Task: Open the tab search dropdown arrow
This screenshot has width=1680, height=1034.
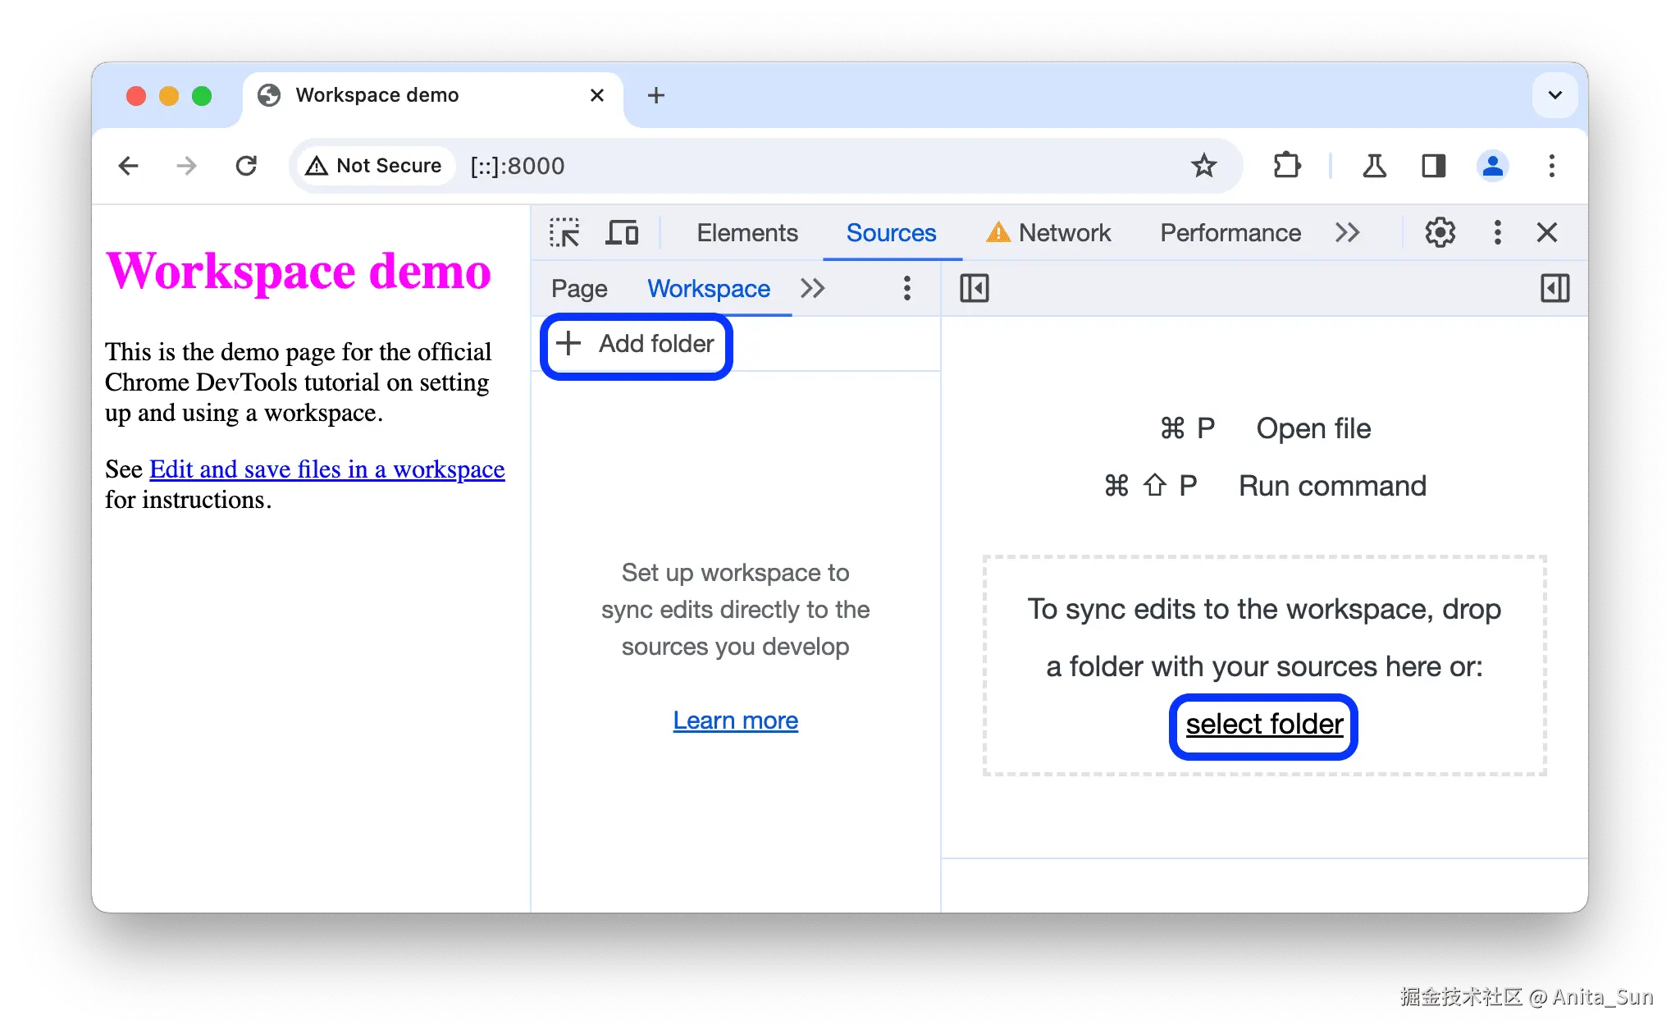Action: pyautogui.click(x=1554, y=95)
